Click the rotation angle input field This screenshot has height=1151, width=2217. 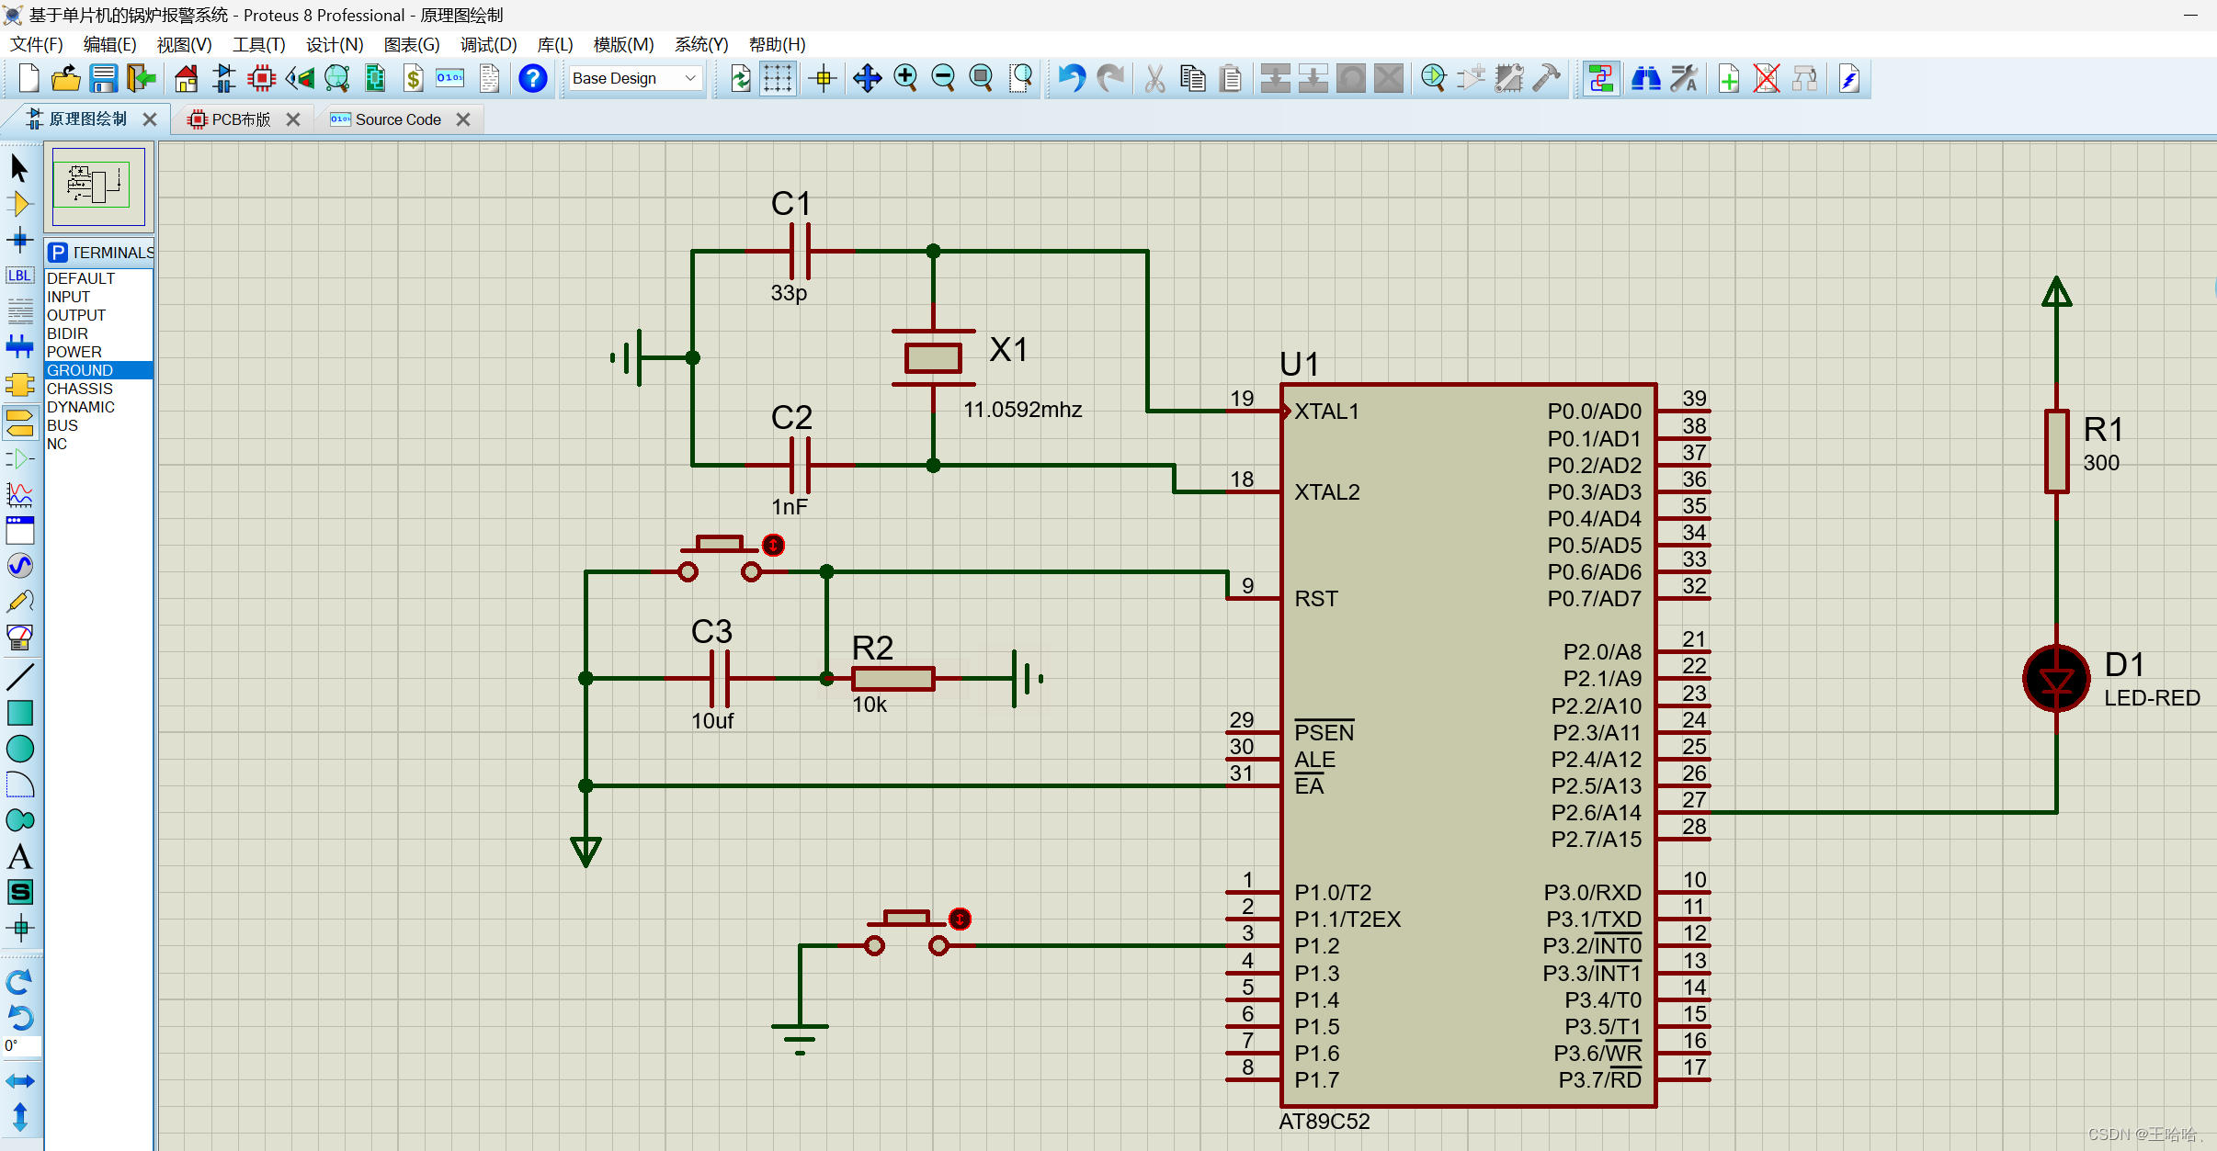pyautogui.click(x=21, y=1046)
